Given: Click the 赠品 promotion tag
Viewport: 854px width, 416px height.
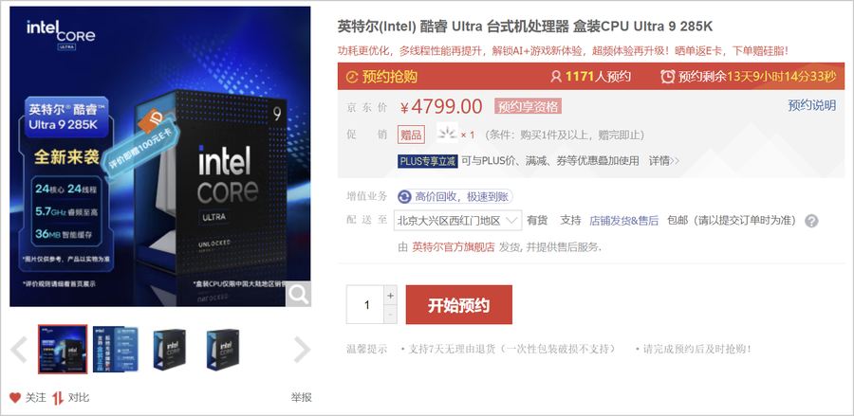Looking at the screenshot, I should point(411,135).
